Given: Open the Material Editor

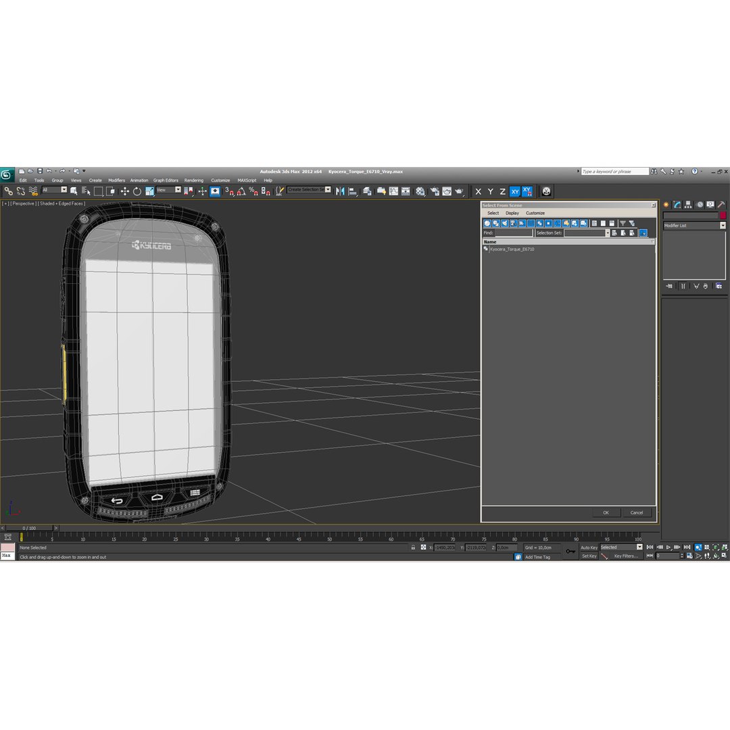Looking at the screenshot, I should click(x=420, y=191).
